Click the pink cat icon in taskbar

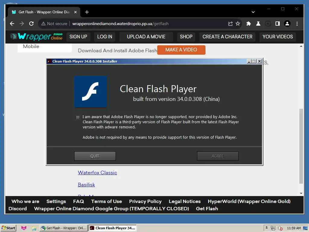[24, 228]
